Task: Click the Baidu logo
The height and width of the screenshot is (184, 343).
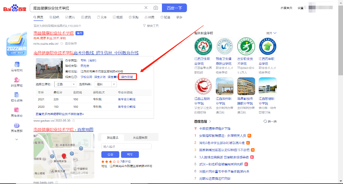Action: (x=15, y=8)
